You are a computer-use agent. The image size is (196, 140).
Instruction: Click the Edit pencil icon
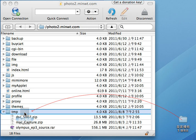click(124, 12)
